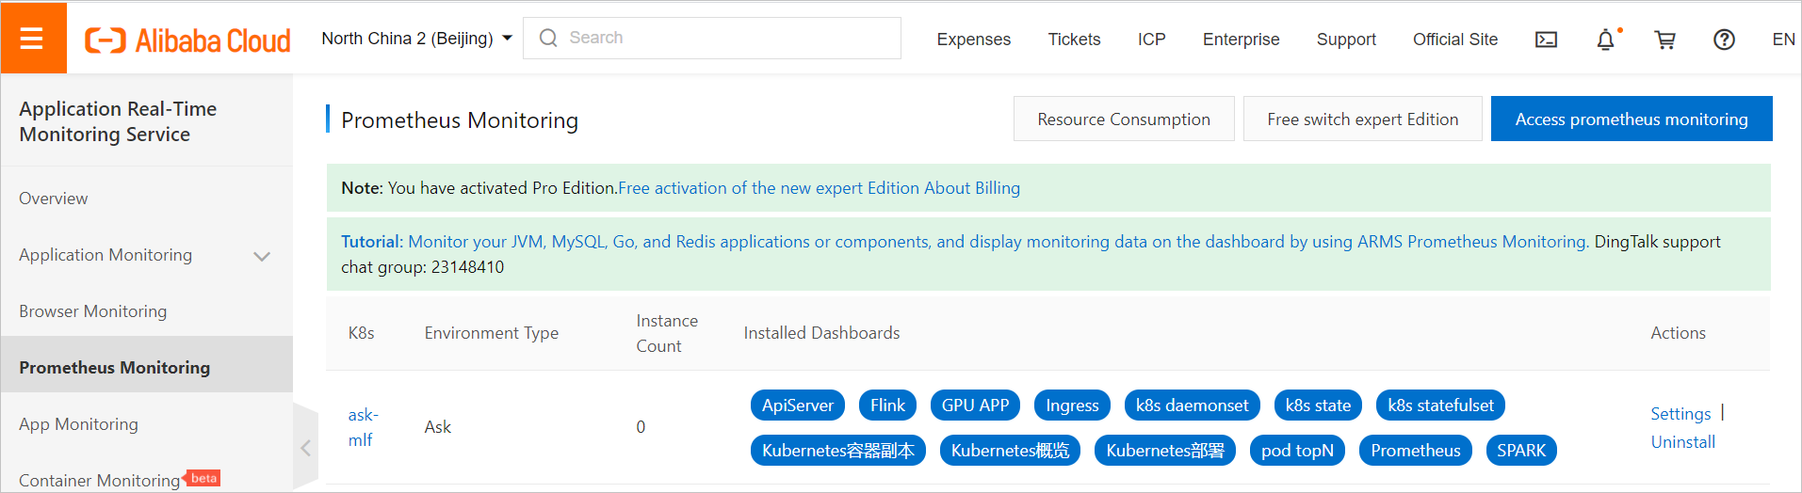Open the Ingress dashboard
Screen dimensions: 1802x493
[x=1072, y=406]
